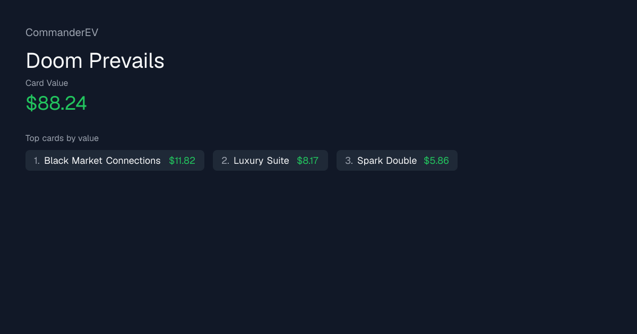Image resolution: width=637 pixels, height=334 pixels.
Task: Click rank number 1 in top cards
Action: pos(37,161)
